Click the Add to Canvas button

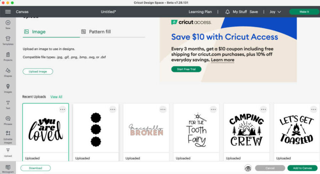302,168
